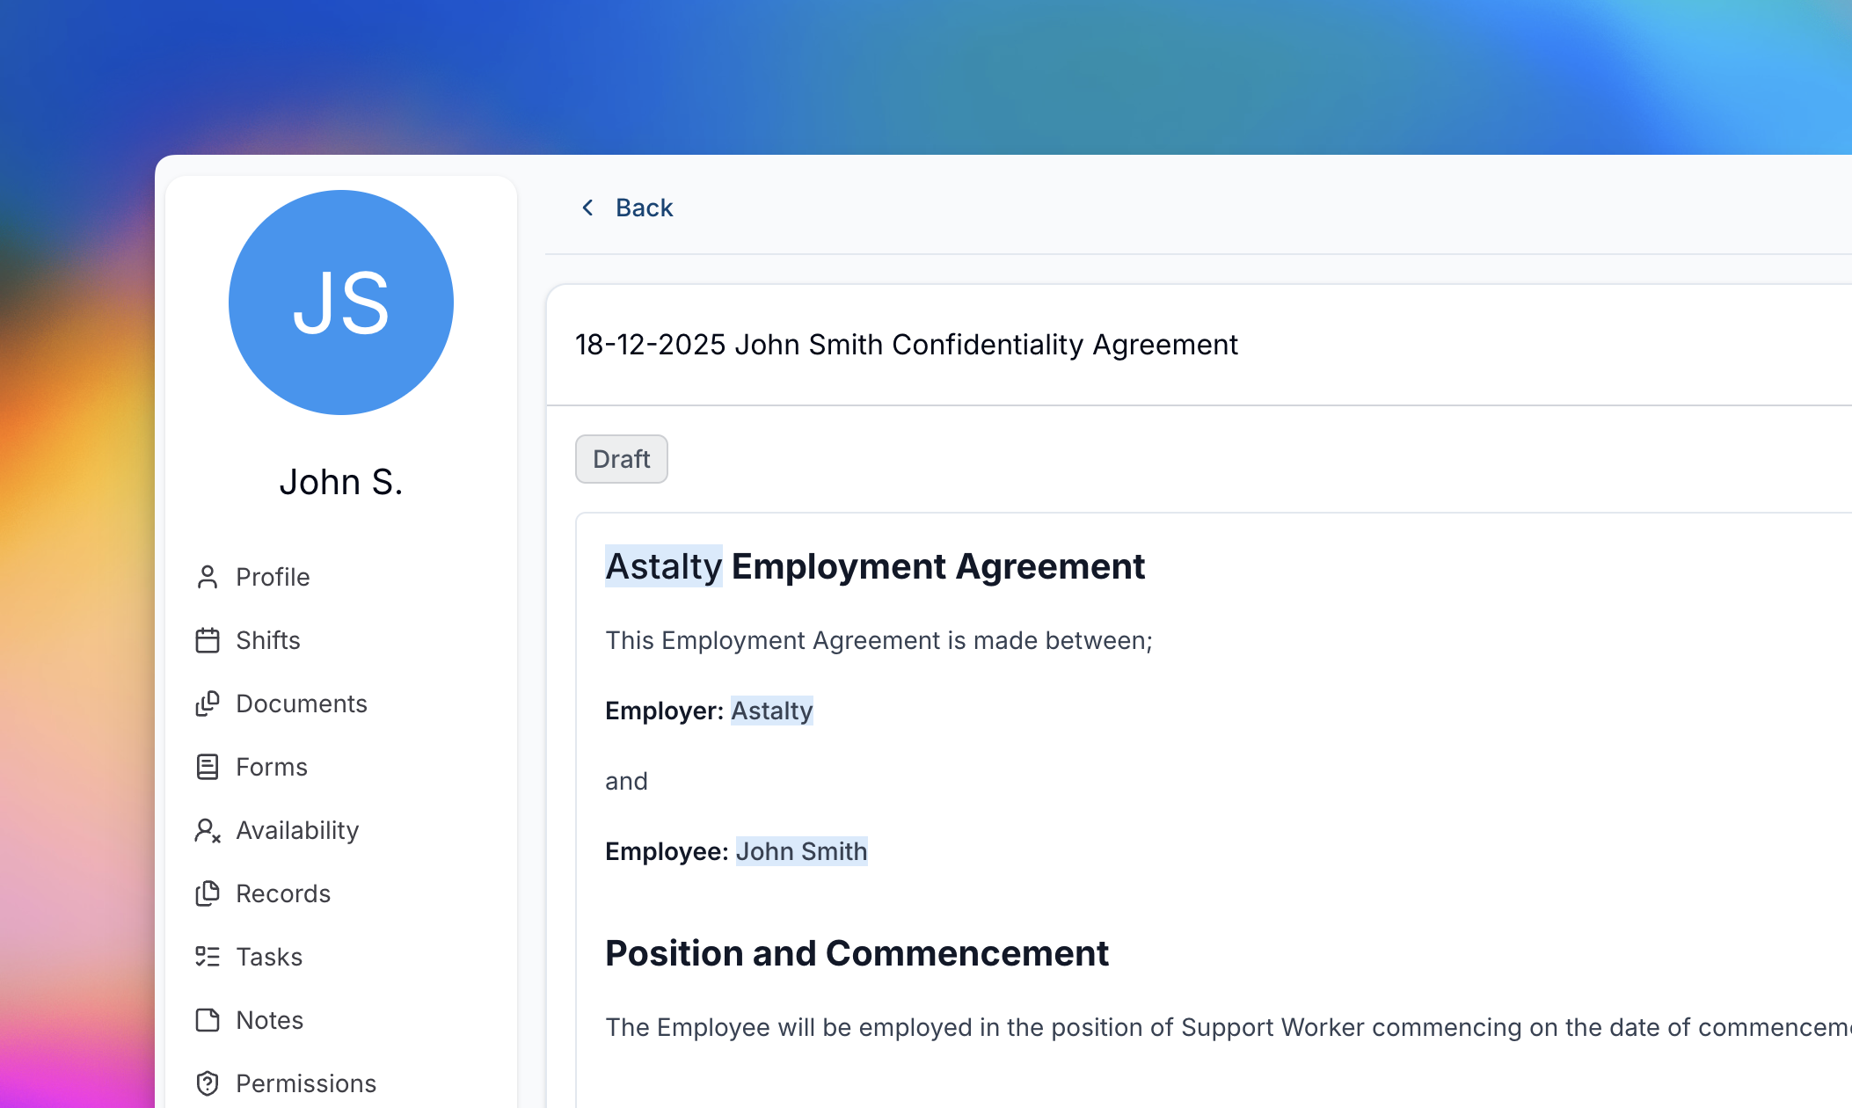The image size is (1852, 1108).
Task: Click the Tasks checklist icon
Action: (208, 957)
